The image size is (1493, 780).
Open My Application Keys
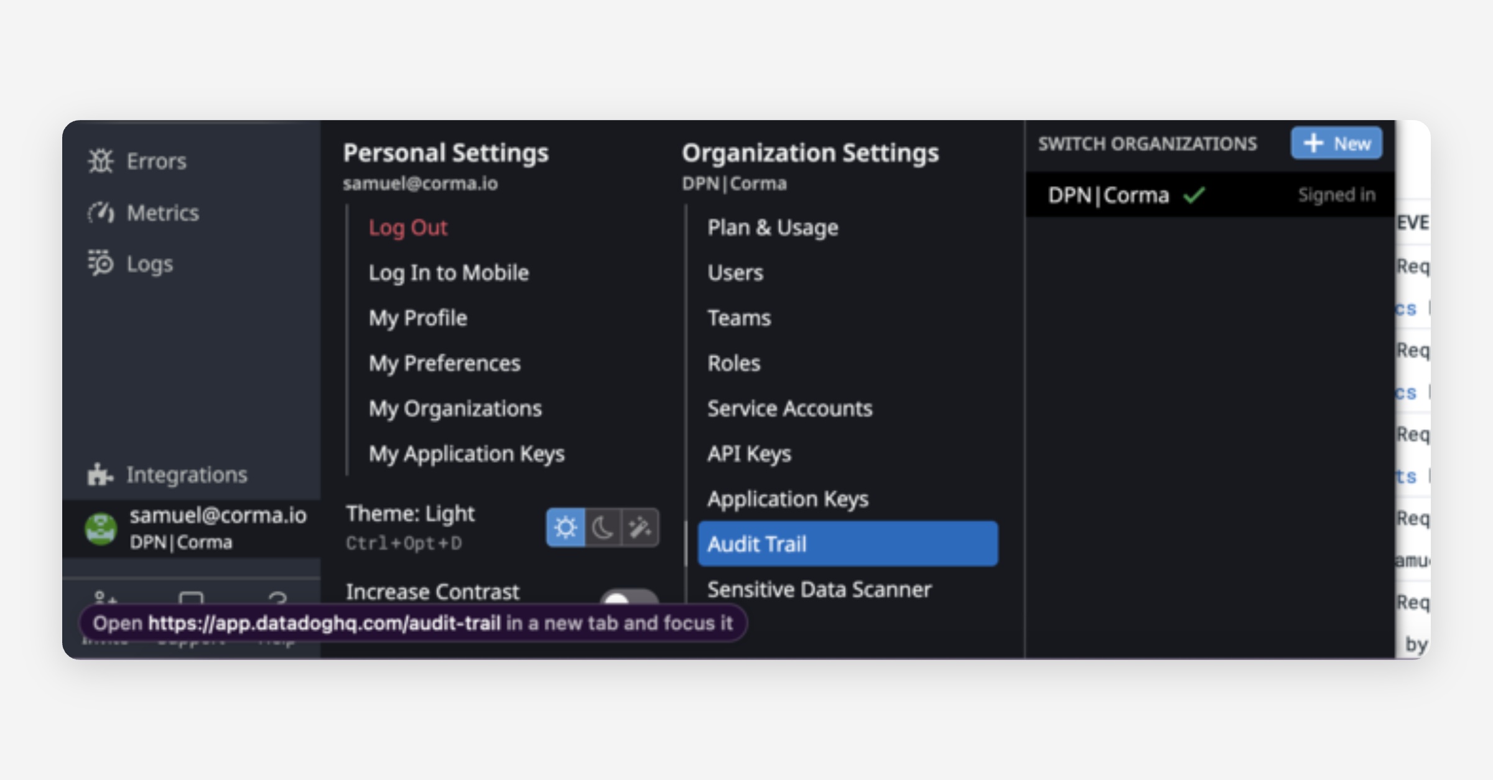[x=467, y=454]
